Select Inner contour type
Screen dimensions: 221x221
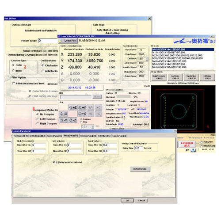pyautogui.click(x=13, y=71)
